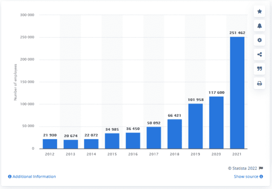Select the 2012 bar showing 21 930
The height and width of the screenshot is (189, 272).
(50, 144)
